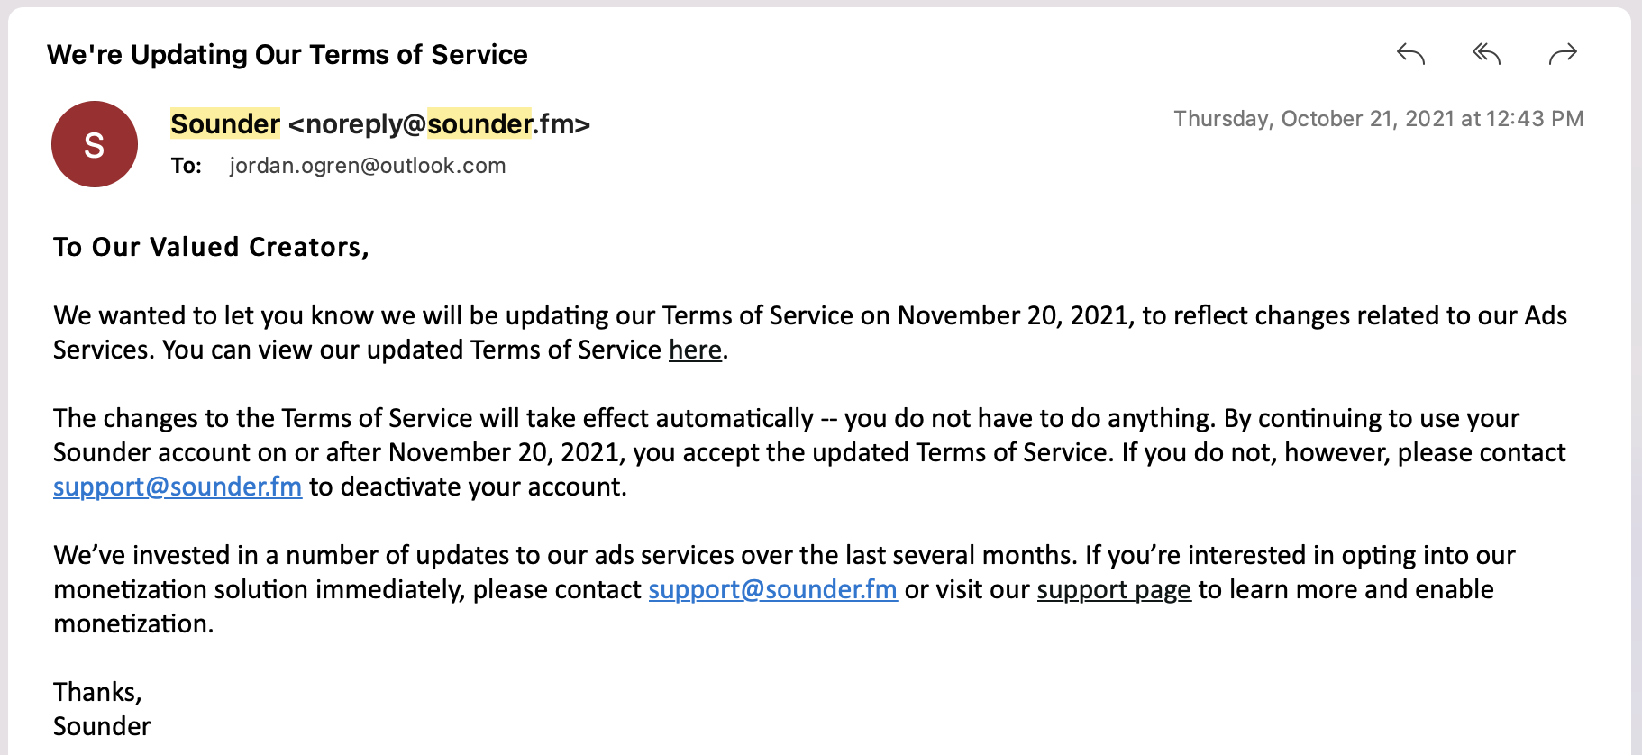The height and width of the screenshot is (755, 1642).
Task: Click the email subject 'We're Updating Our Terms of Service'
Action: 287,54
